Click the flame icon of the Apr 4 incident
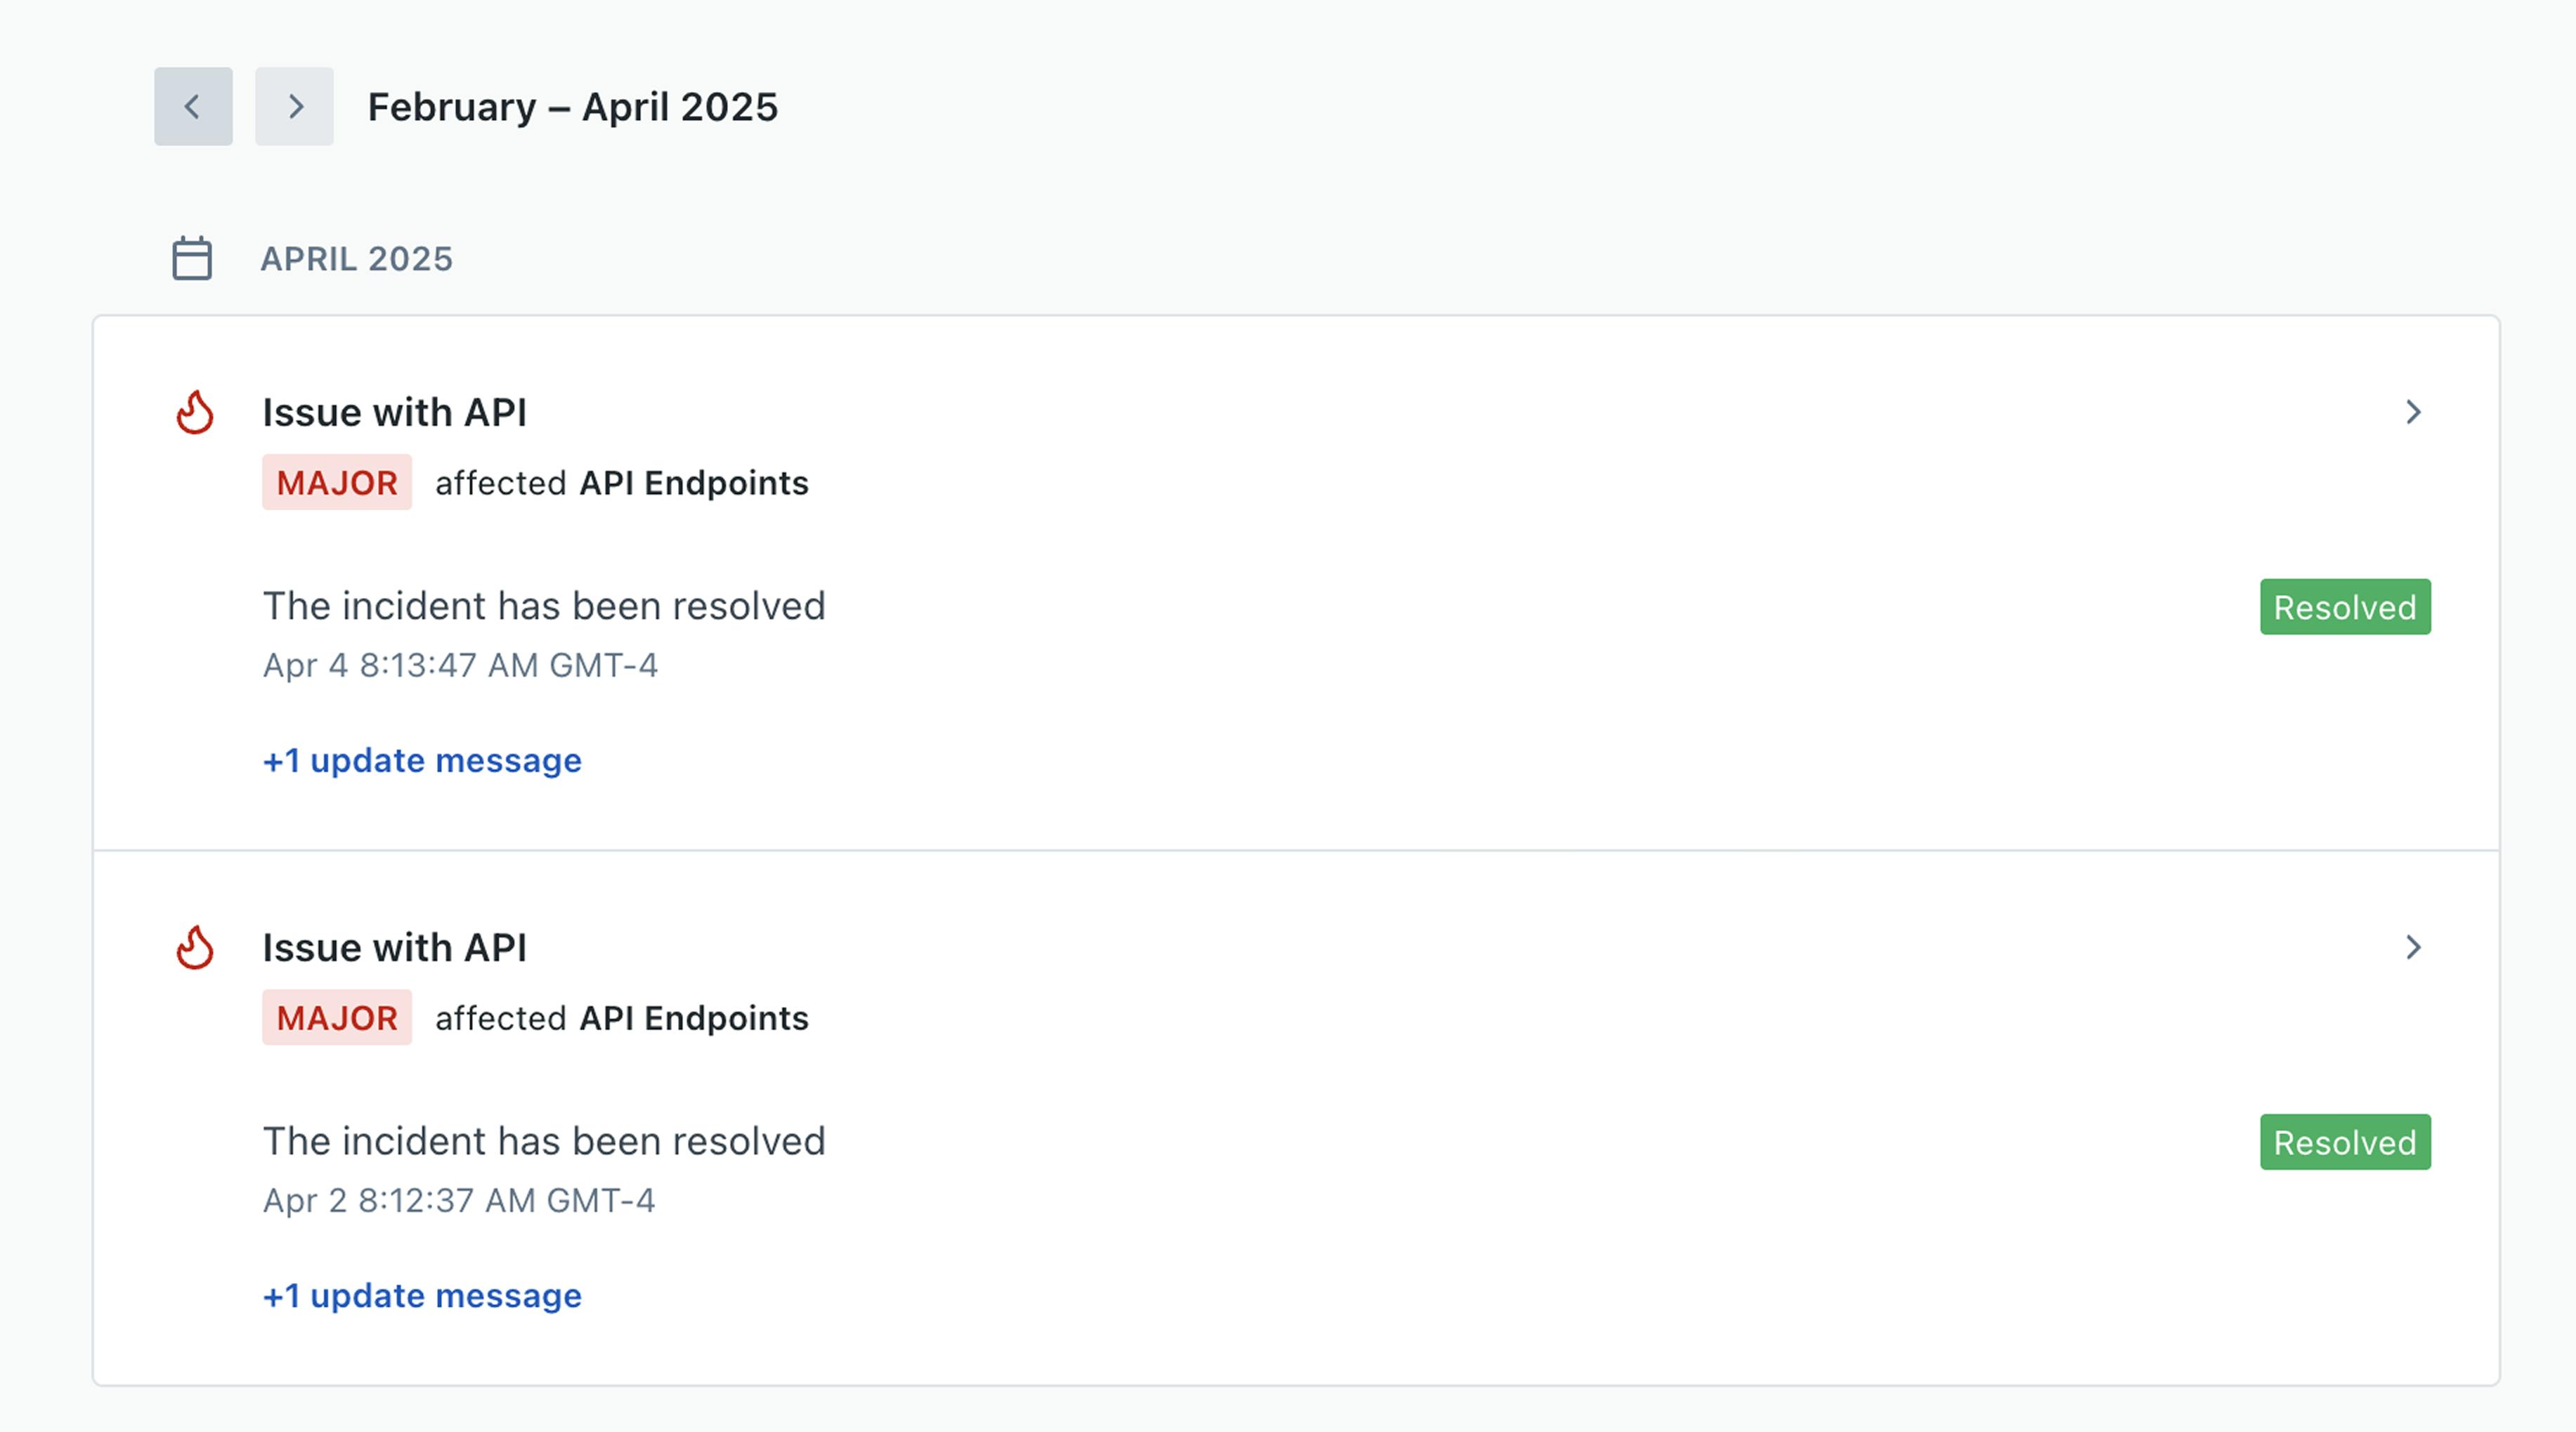 click(195, 412)
